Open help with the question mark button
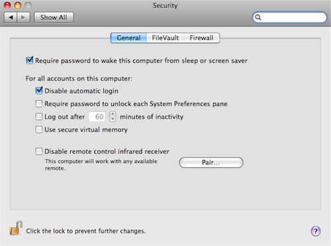Image resolution: width=331 pixels, height=246 pixels. click(x=316, y=231)
